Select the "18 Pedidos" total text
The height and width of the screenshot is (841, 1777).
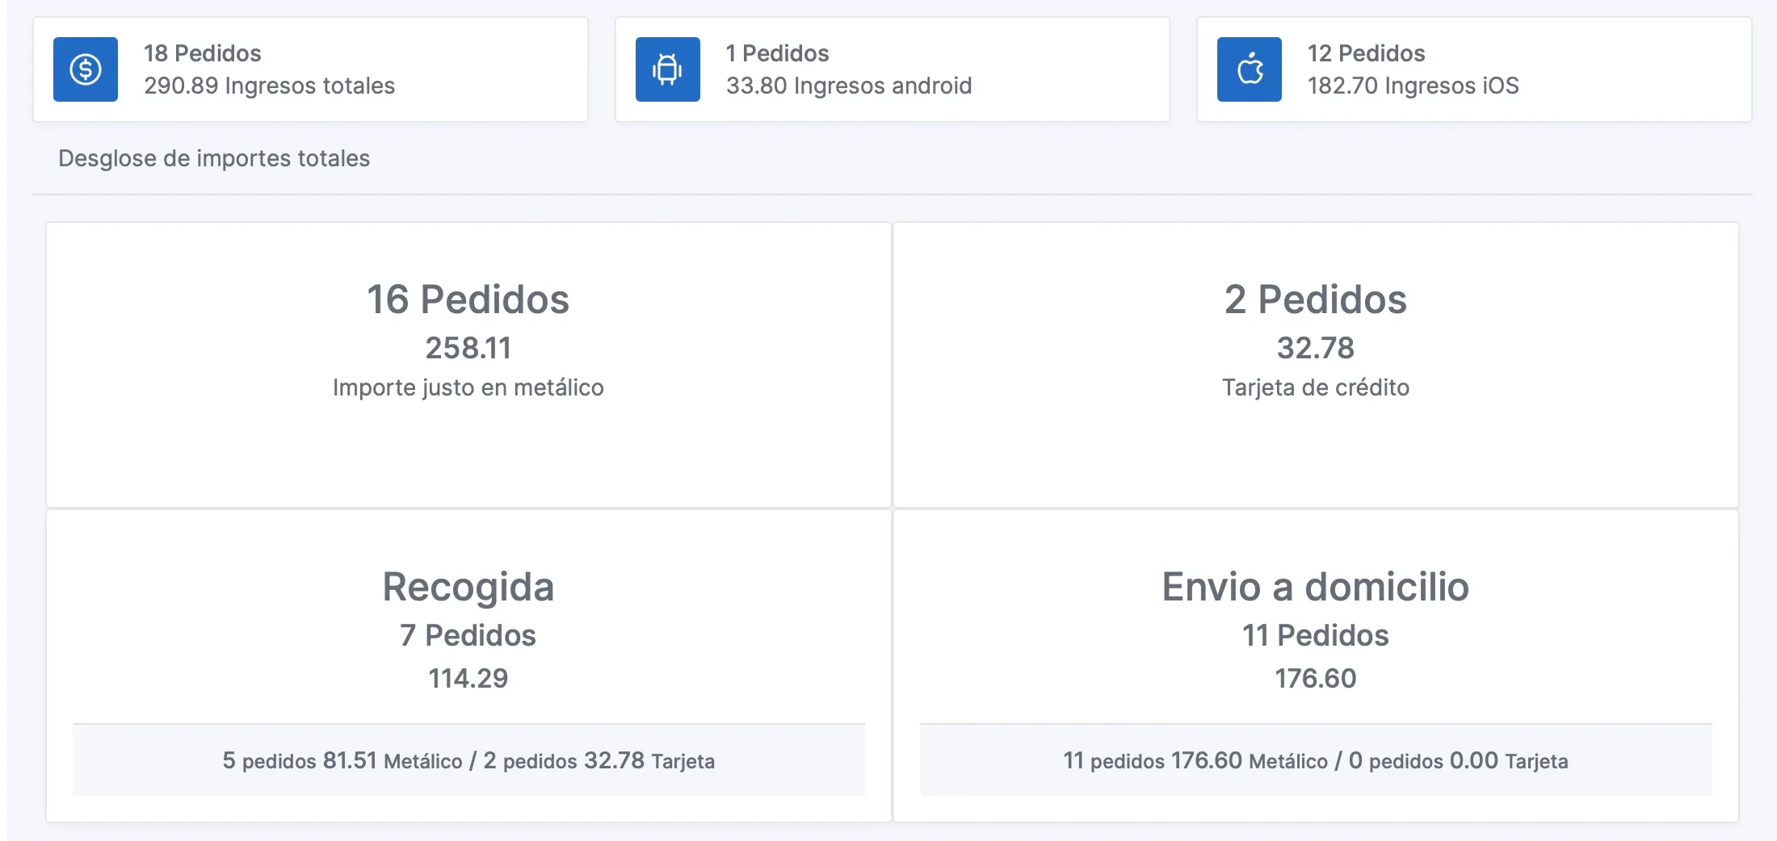coord(203,53)
